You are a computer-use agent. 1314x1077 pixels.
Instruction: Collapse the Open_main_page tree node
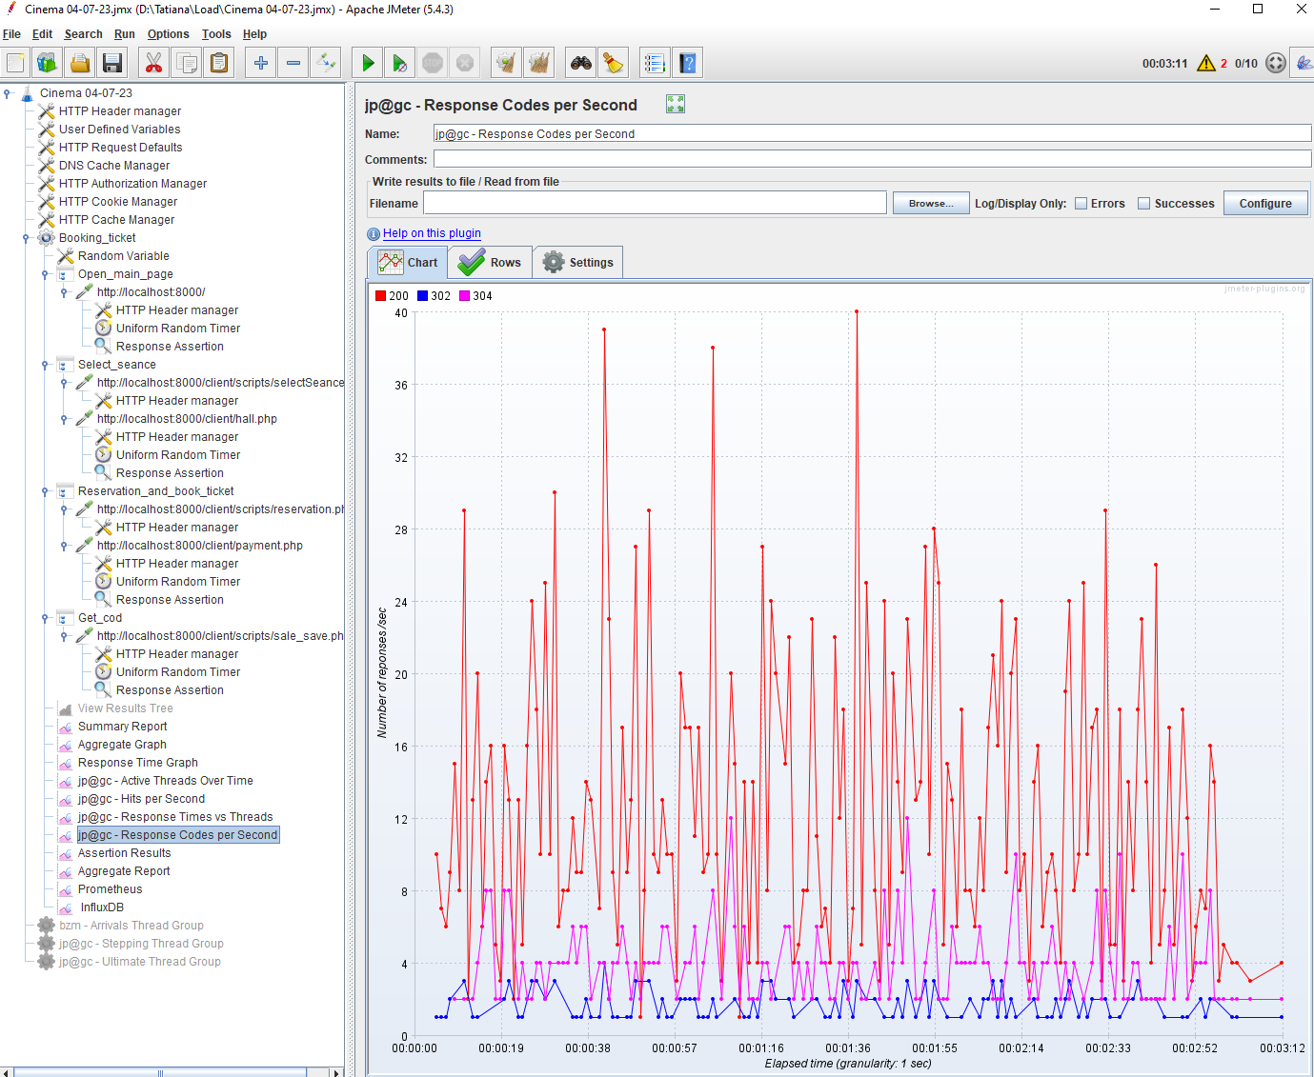tap(45, 274)
